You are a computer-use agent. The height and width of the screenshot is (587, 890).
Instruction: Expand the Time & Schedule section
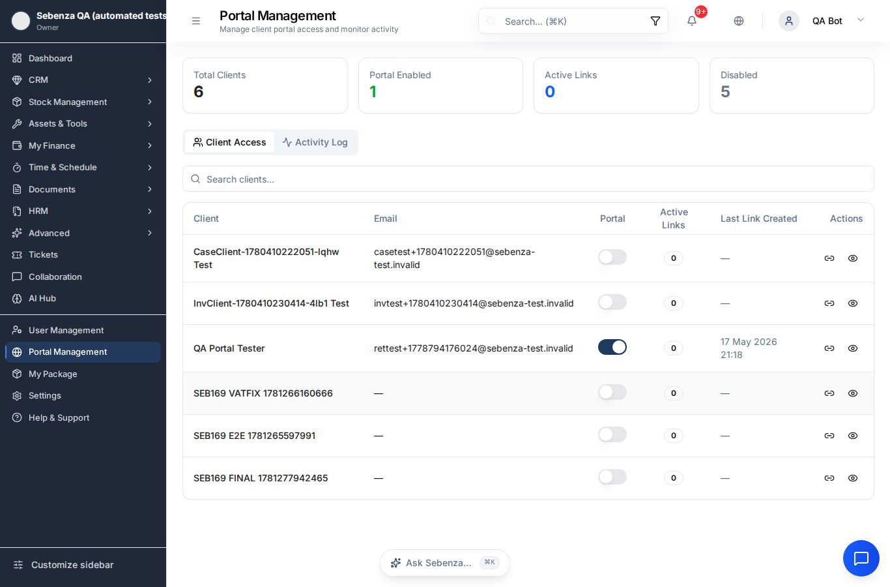coord(83,167)
